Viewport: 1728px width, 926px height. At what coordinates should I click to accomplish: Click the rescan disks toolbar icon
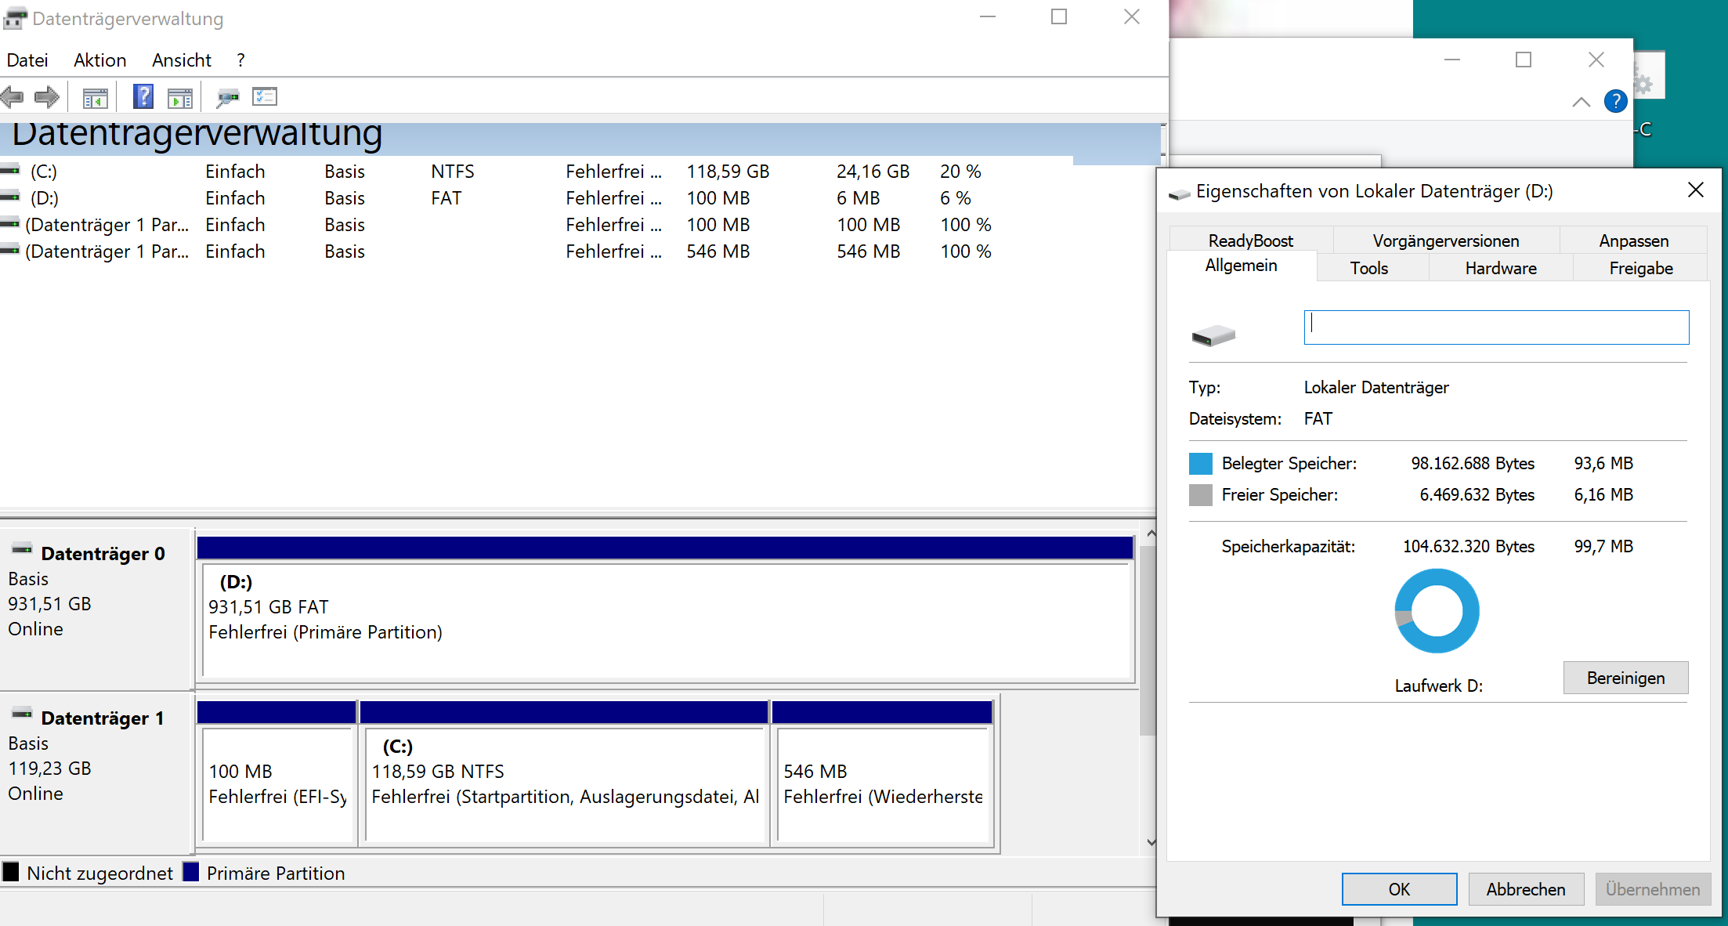[x=227, y=98]
